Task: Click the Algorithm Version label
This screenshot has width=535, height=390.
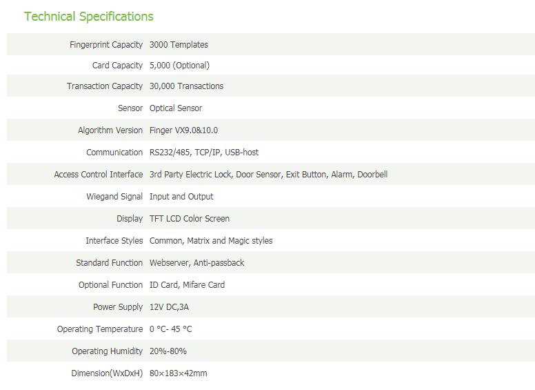Action: pyautogui.click(x=110, y=130)
